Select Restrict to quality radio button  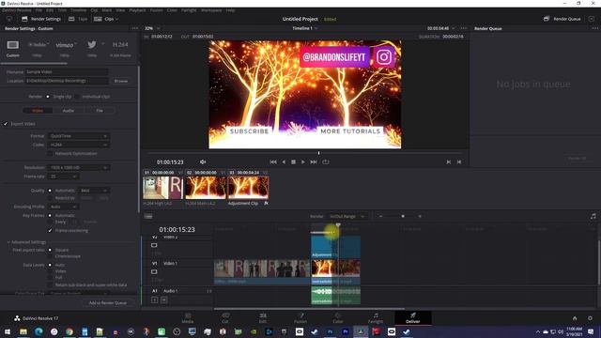(x=50, y=198)
